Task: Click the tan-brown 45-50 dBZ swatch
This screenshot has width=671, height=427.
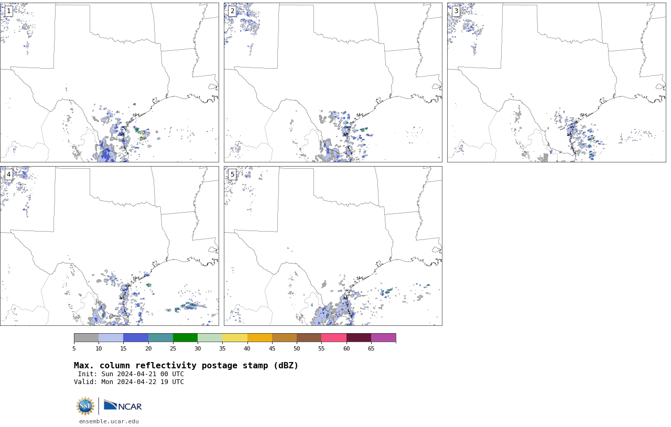Action: [284, 338]
